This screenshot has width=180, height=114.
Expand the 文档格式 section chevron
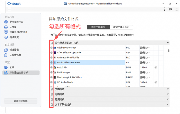tap(168, 89)
